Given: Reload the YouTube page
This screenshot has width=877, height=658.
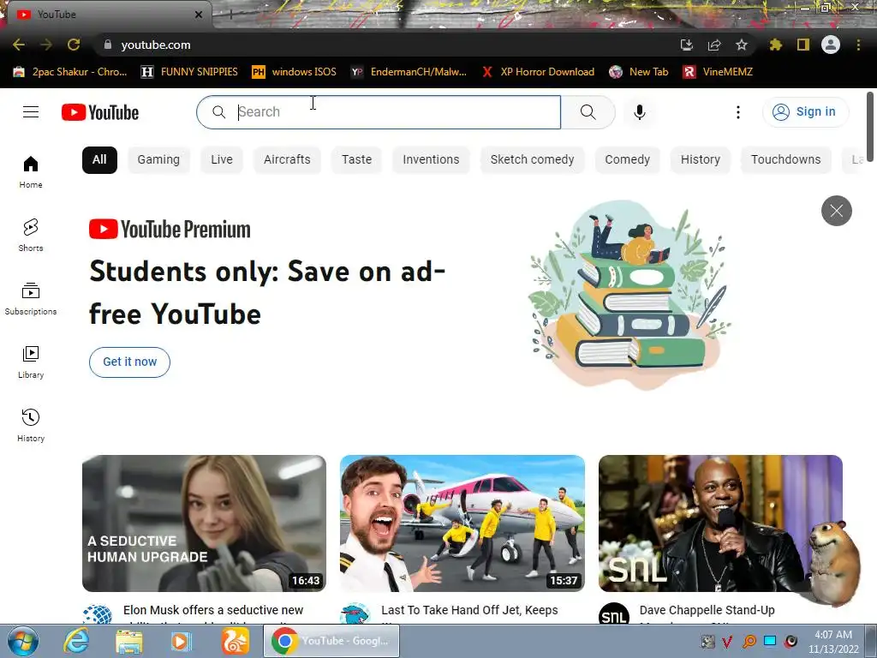Looking at the screenshot, I should 74,45.
